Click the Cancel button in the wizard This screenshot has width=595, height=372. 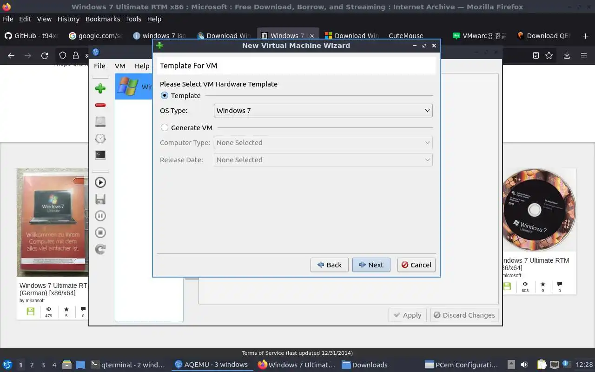416,265
